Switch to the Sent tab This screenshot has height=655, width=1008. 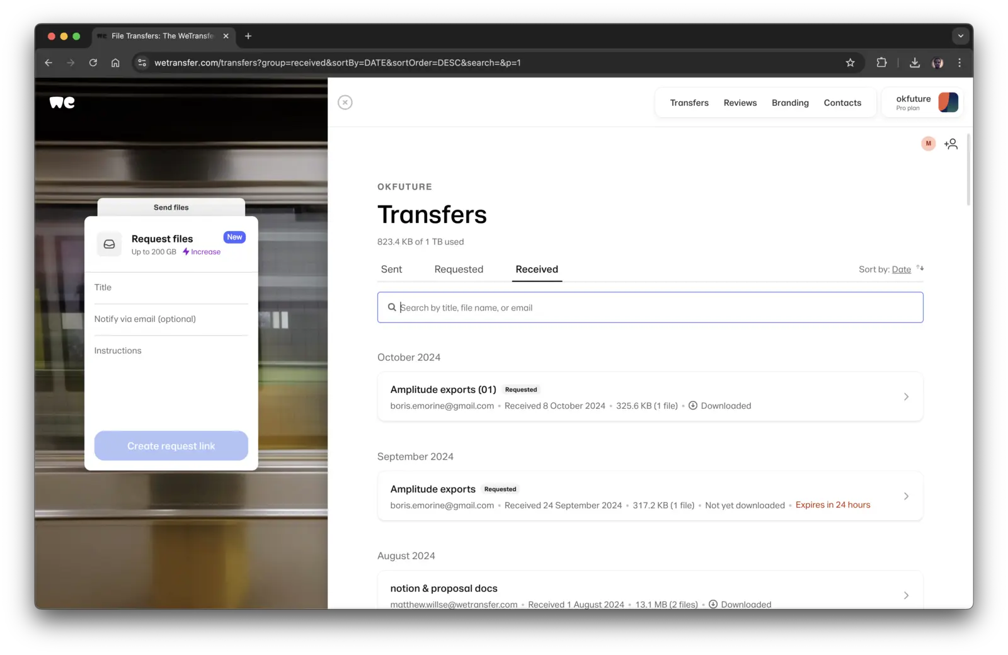(391, 269)
